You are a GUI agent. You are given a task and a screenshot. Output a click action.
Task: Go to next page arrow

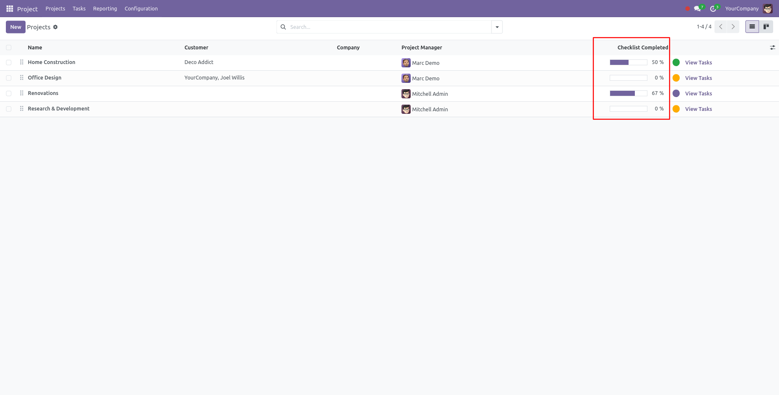pos(733,27)
